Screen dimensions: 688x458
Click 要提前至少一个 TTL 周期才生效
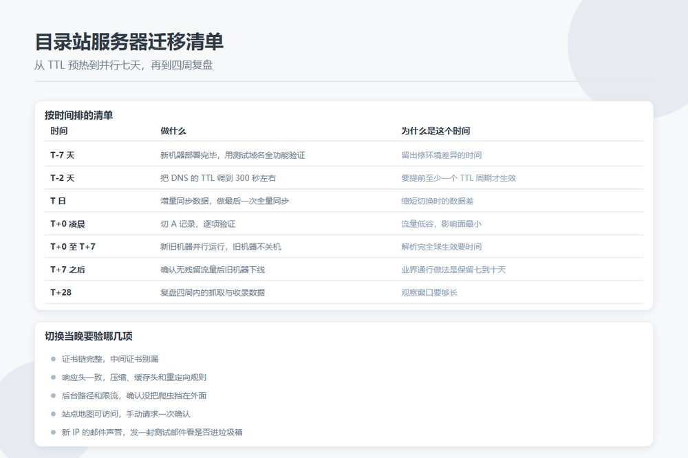[458, 177]
